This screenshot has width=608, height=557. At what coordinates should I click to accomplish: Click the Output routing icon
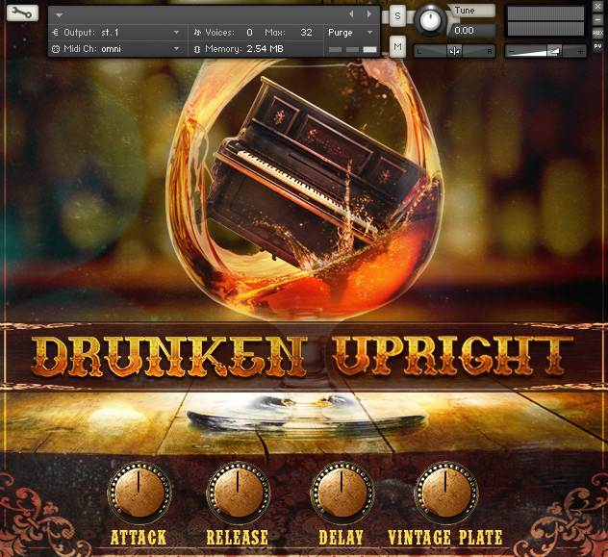click(56, 33)
